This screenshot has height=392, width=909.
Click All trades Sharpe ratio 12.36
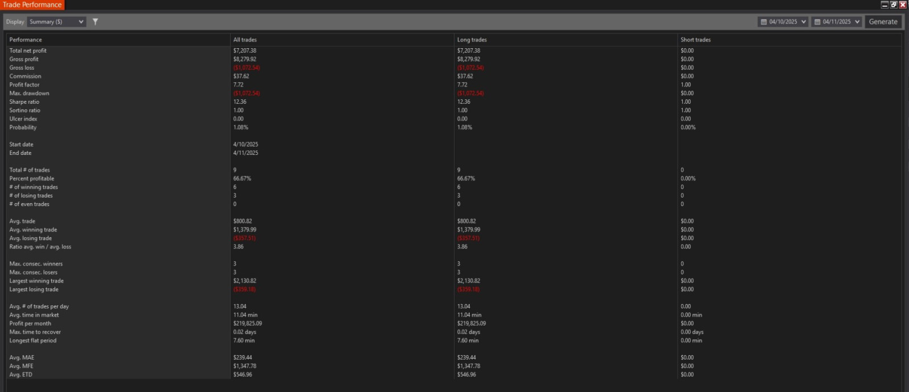pyautogui.click(x=240, y=102)
